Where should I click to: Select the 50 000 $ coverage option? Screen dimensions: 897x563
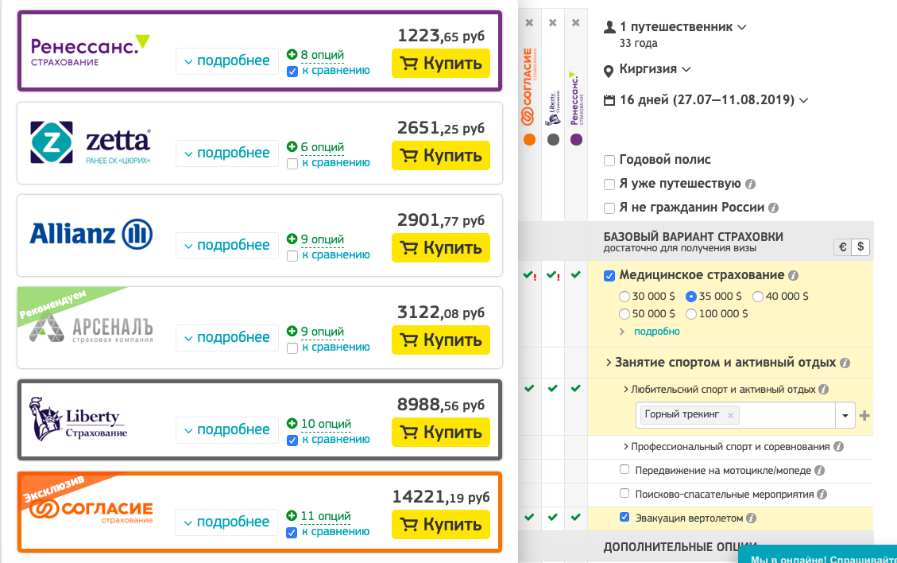pos(624,313)
